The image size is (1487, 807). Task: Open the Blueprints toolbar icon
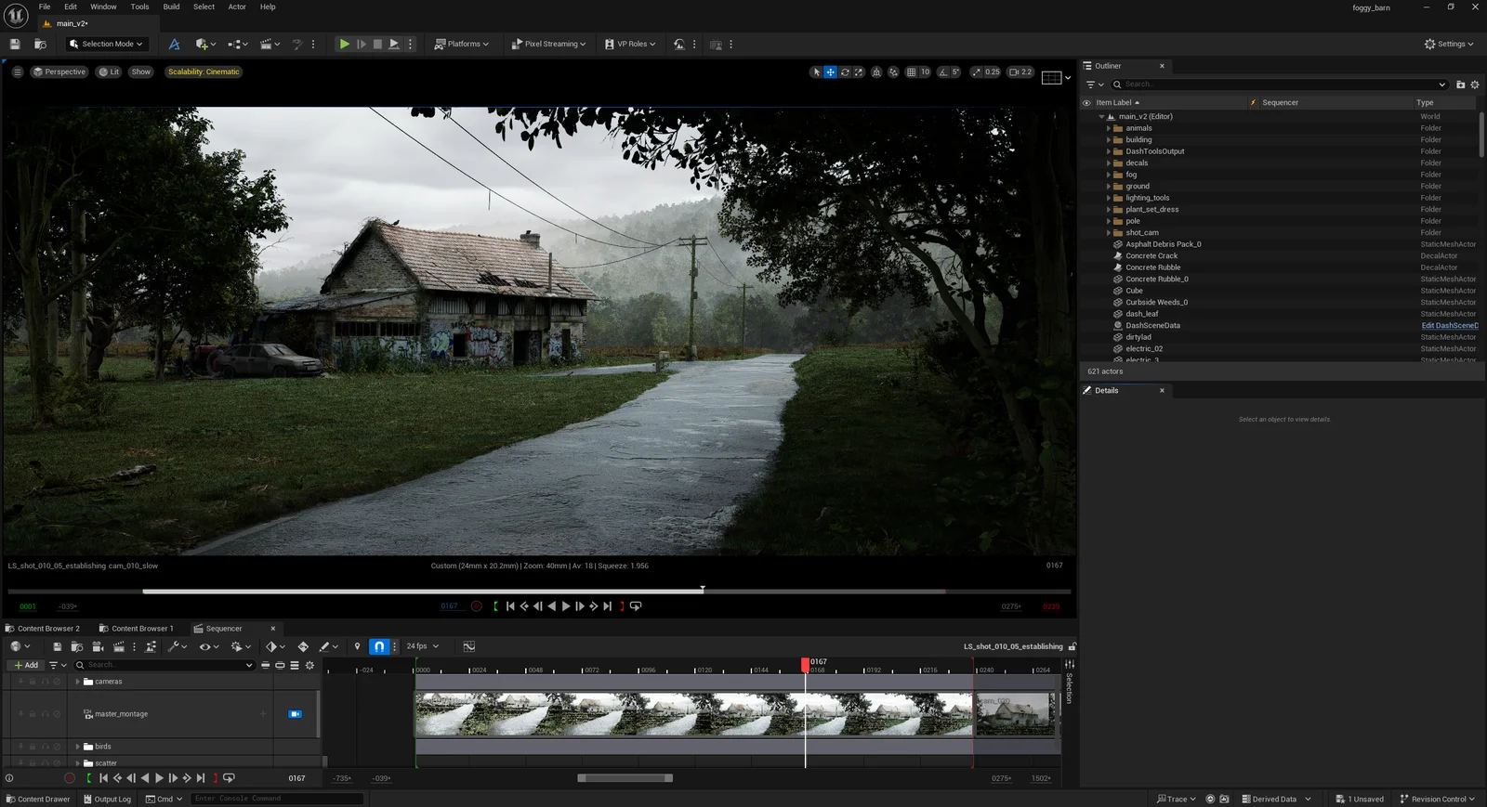click(239, 44)
